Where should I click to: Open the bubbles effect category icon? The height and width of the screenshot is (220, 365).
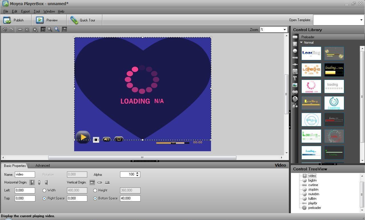[295, 106]
